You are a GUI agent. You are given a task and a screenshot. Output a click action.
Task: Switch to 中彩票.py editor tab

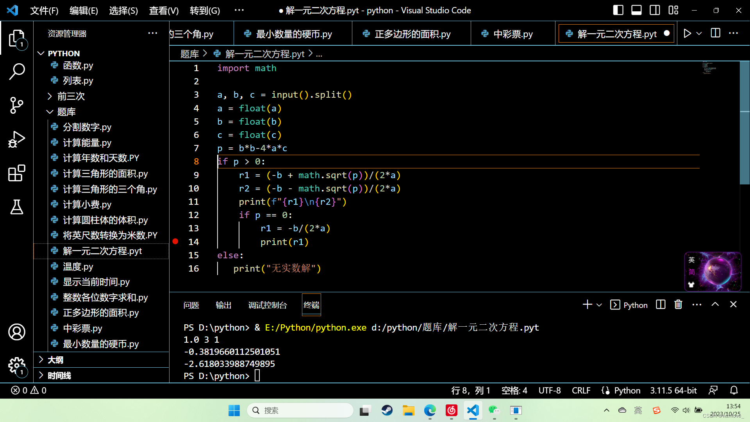(x=513, y=34)
